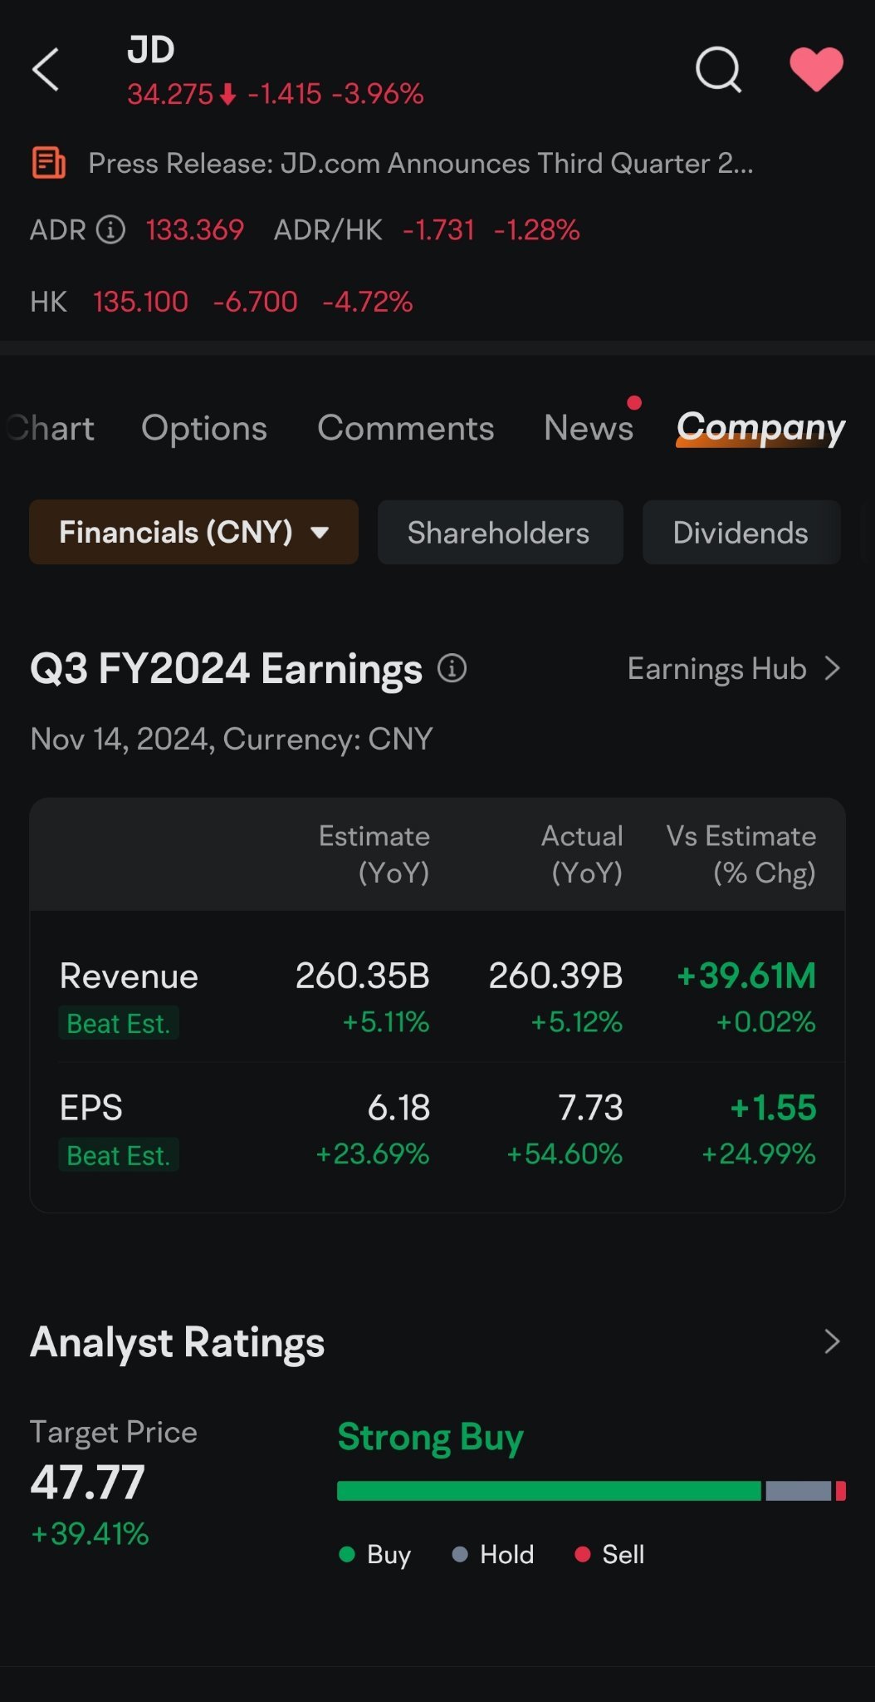The height and width of the screenshot is (1702, 875).
Task: Switch to the Comments tab
Action: (406, 428)
